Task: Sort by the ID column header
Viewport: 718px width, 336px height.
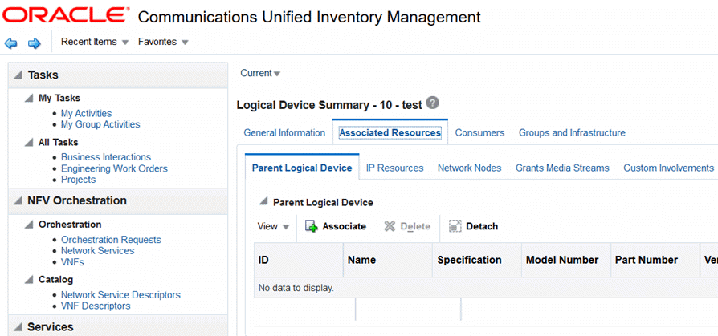Action: coord(299,260)
